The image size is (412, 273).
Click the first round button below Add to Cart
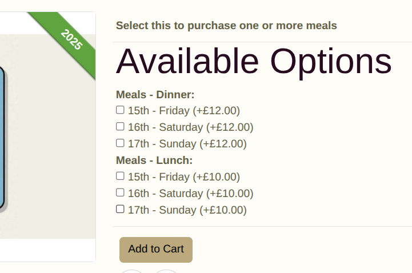(x=131, y=271)
